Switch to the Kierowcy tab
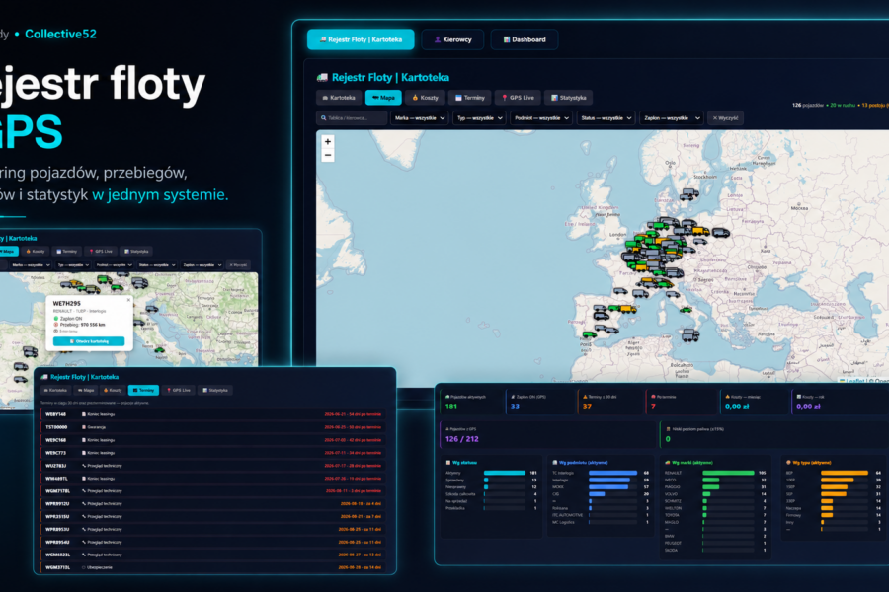889x592 pixels. (452, 39)
